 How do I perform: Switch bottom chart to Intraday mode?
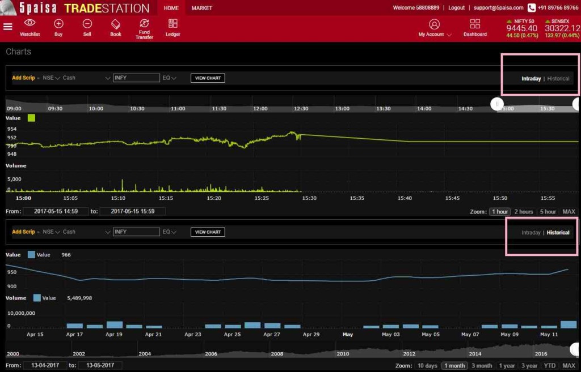pos(531,233)
